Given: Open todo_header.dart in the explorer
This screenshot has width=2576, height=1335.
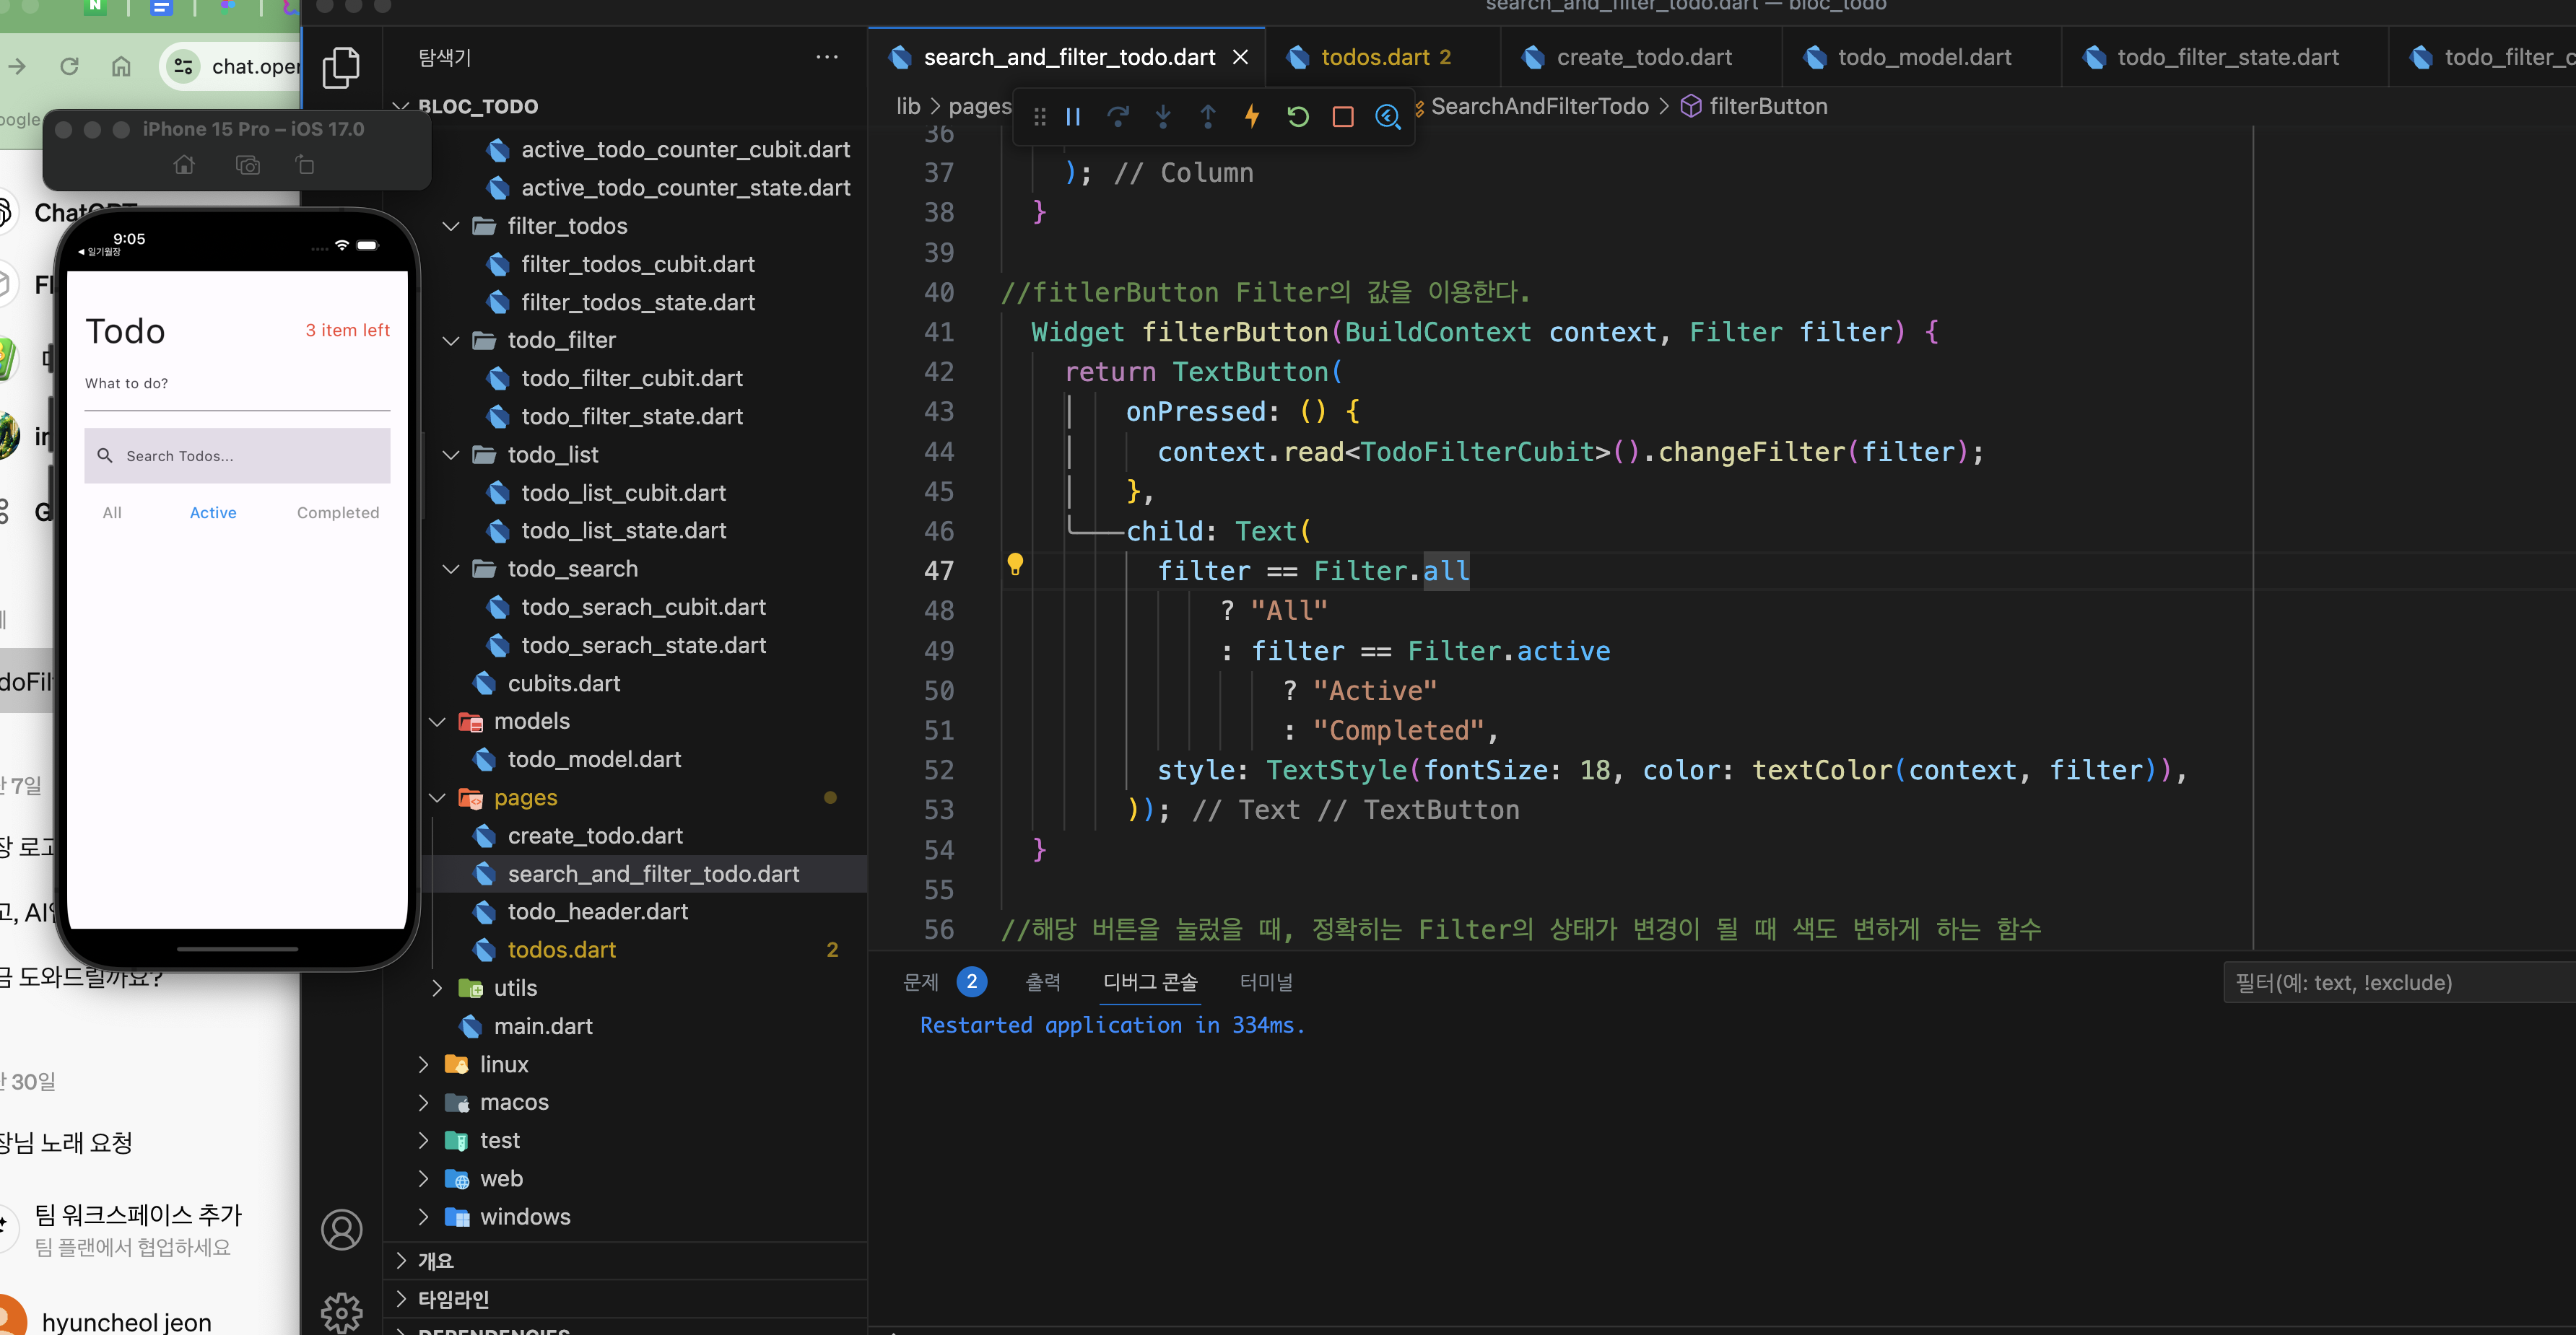Looking at the screenshot, I should pos(597,911).
